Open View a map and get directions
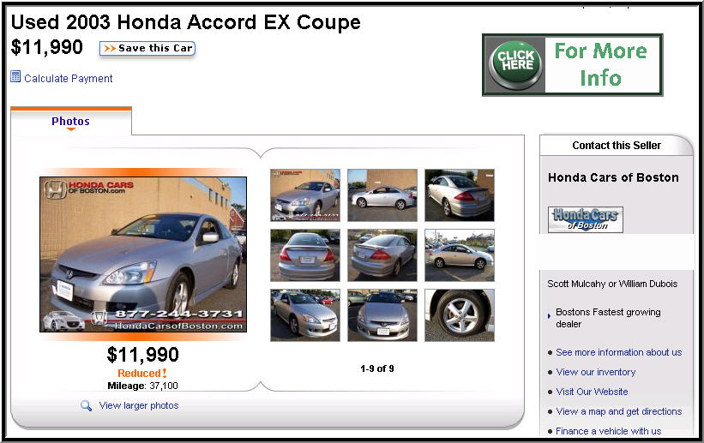This screenshot has height=443, width=704. tap(619, 411)
